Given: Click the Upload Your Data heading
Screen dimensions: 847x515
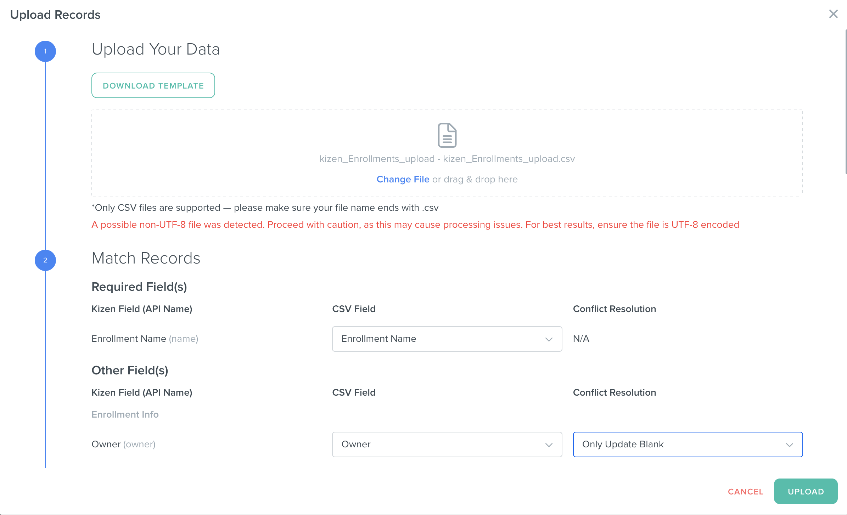Looking at the screenshot, I should (156, 49).
